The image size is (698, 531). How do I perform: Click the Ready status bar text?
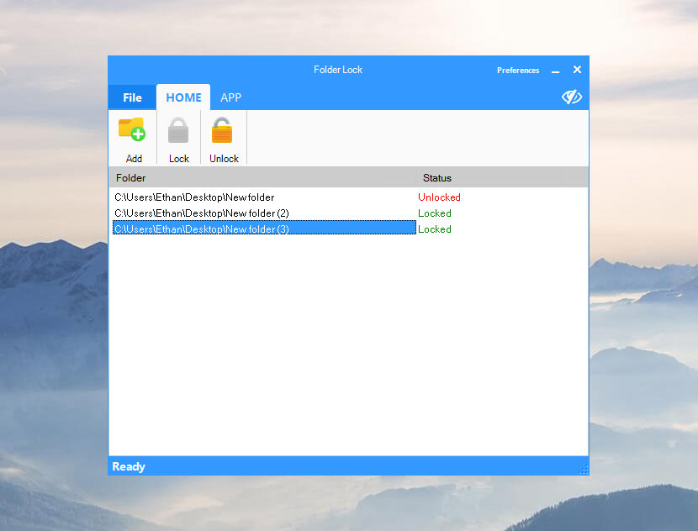tap(129, 466)
